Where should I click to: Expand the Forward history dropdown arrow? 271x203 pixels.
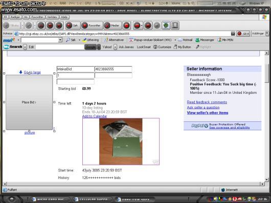[x=35, y=26]
